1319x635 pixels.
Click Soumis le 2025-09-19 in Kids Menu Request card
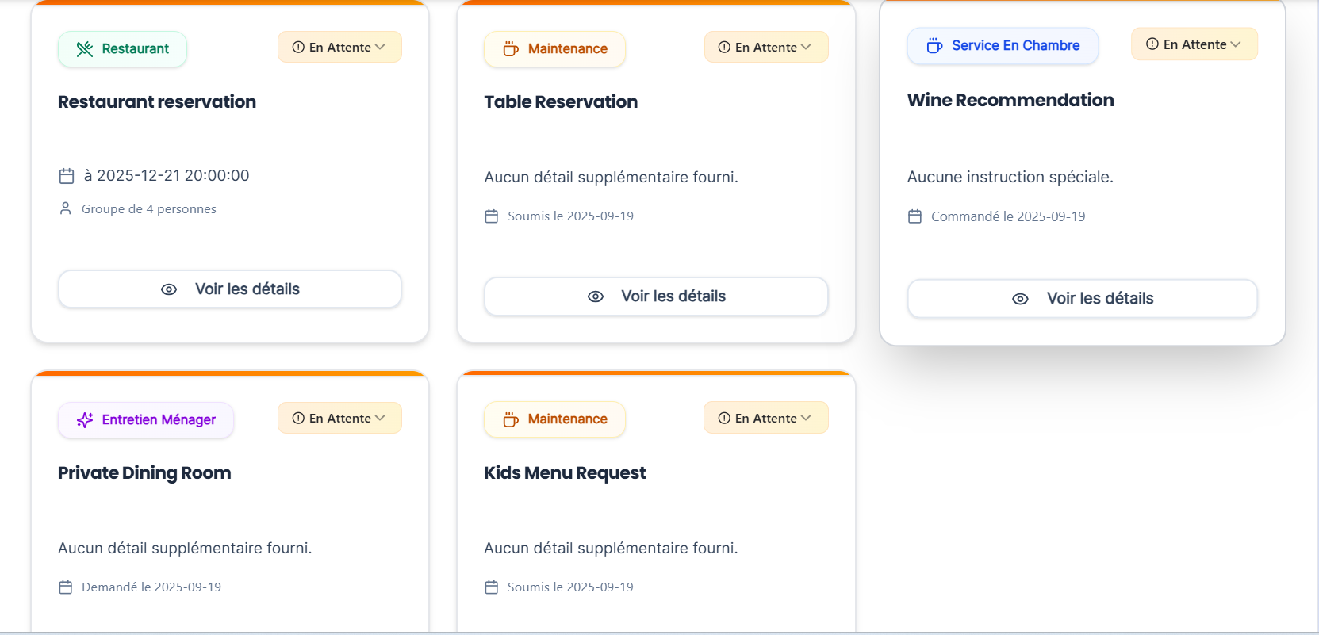point(571,587)
